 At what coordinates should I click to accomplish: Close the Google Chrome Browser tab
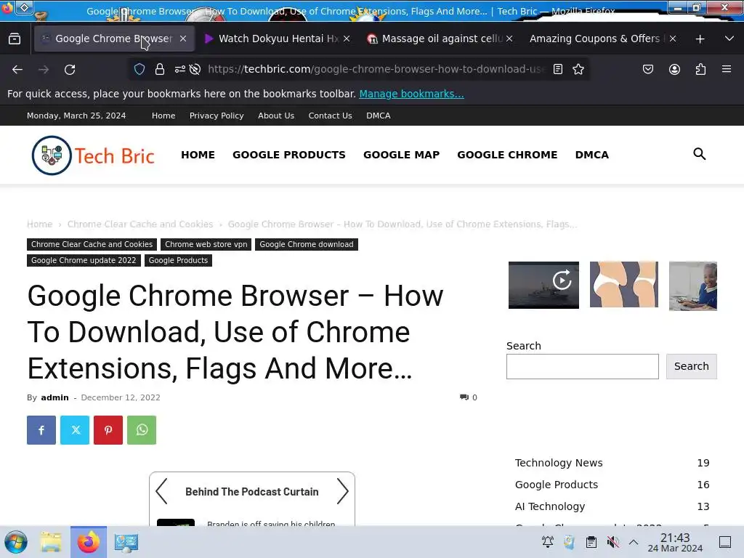[x=183, y=39]
